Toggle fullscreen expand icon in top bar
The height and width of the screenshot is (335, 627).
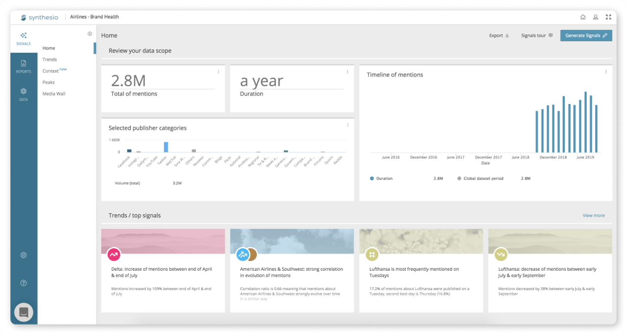click(608, 17)
